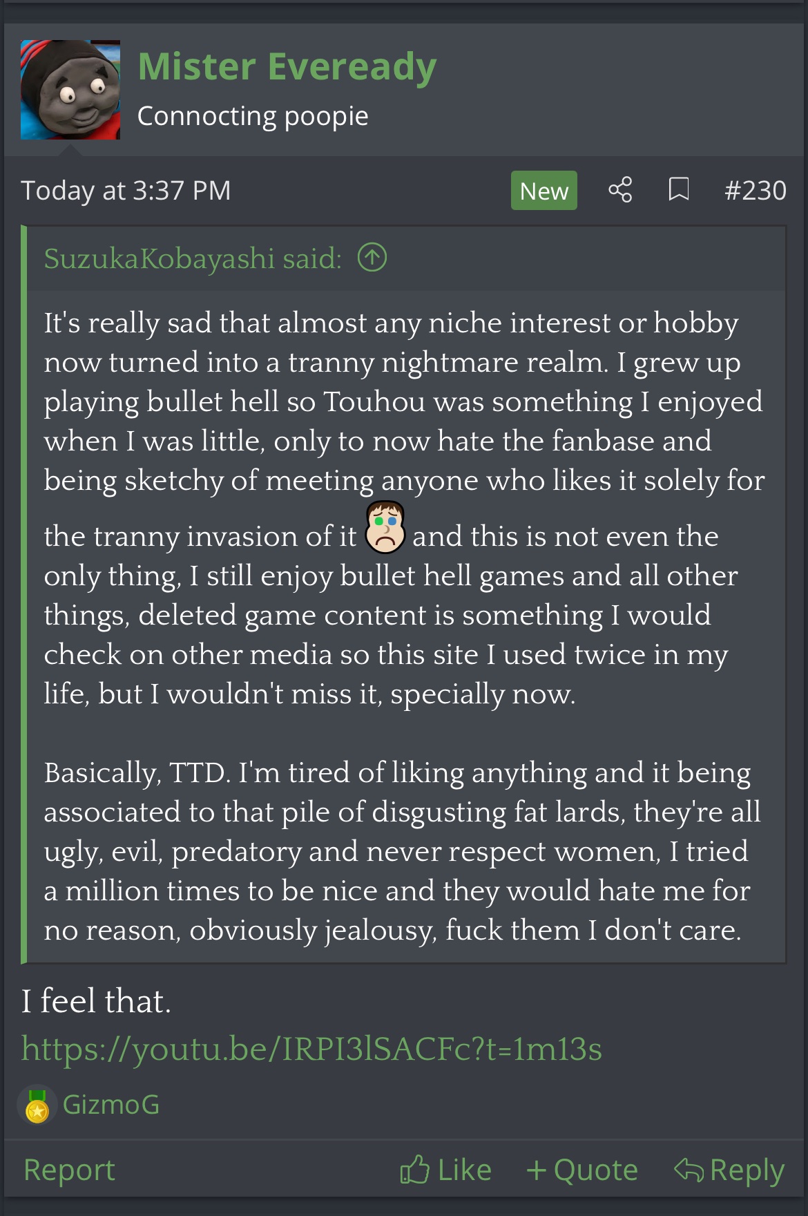Viewport: 808px width, 1216px height.
Task: Click the gold medal reaction icon
Action: point(37,1105)
